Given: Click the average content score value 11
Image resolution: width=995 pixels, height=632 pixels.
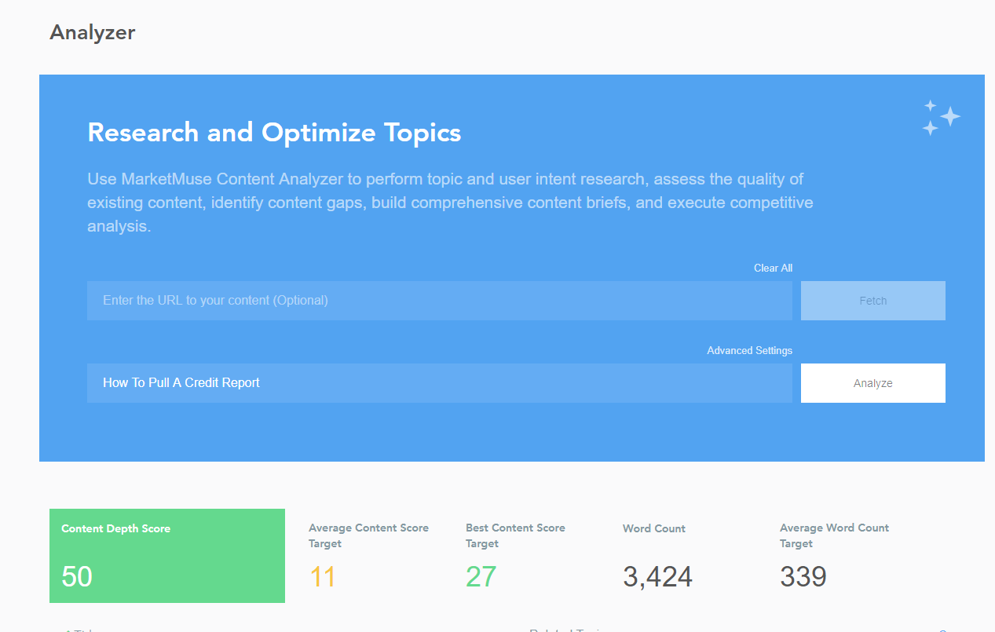Looking at the screenshot, I should point(322,577).
